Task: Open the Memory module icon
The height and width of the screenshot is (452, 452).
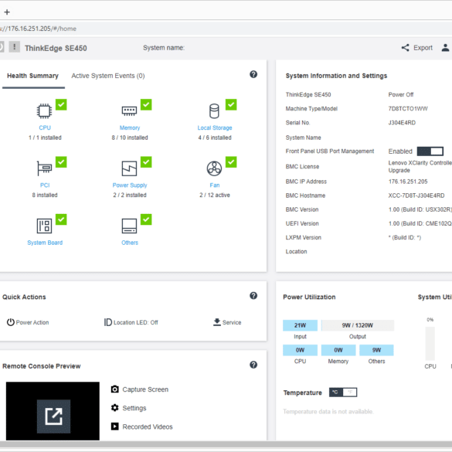Action: click(129, 111)
